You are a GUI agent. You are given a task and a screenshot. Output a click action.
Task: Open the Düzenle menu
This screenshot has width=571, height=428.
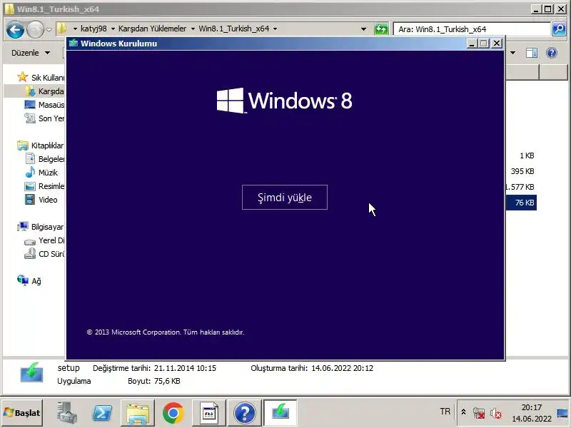[31, 53]
